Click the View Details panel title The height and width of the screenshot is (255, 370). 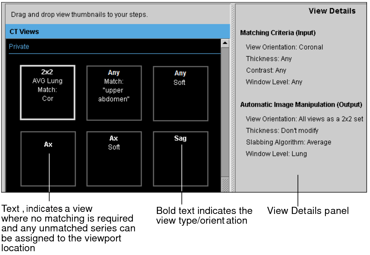(332, 11)
